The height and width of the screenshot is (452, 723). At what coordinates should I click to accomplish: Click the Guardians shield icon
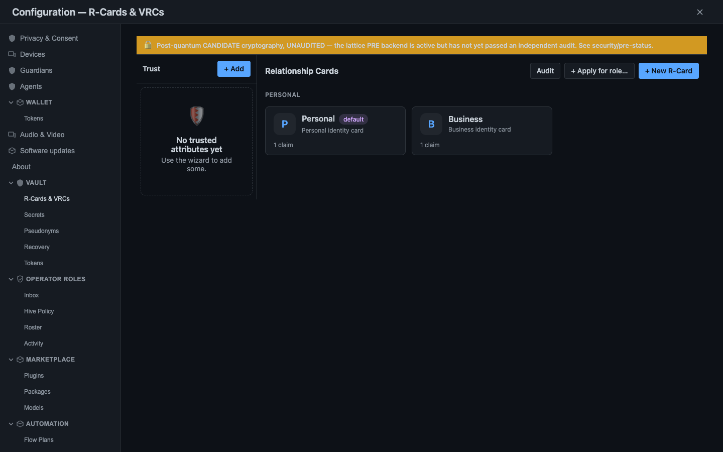[12, 70]
